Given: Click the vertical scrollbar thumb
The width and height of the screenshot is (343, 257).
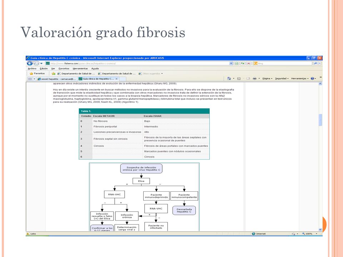Looking at the screenshot, I should click(320, 120).
